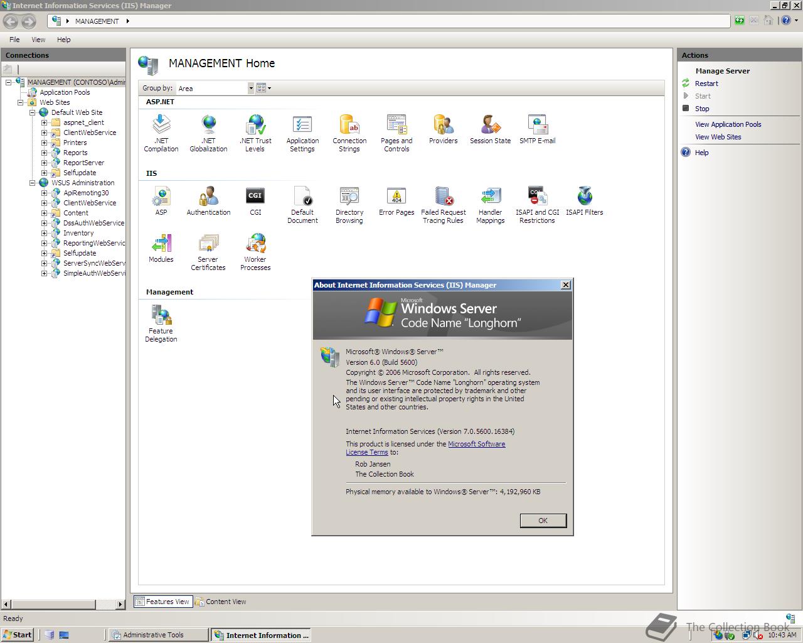803x643 pixels.
Task: Select Printers in Connections tree
Action: (x=75, y=143)
